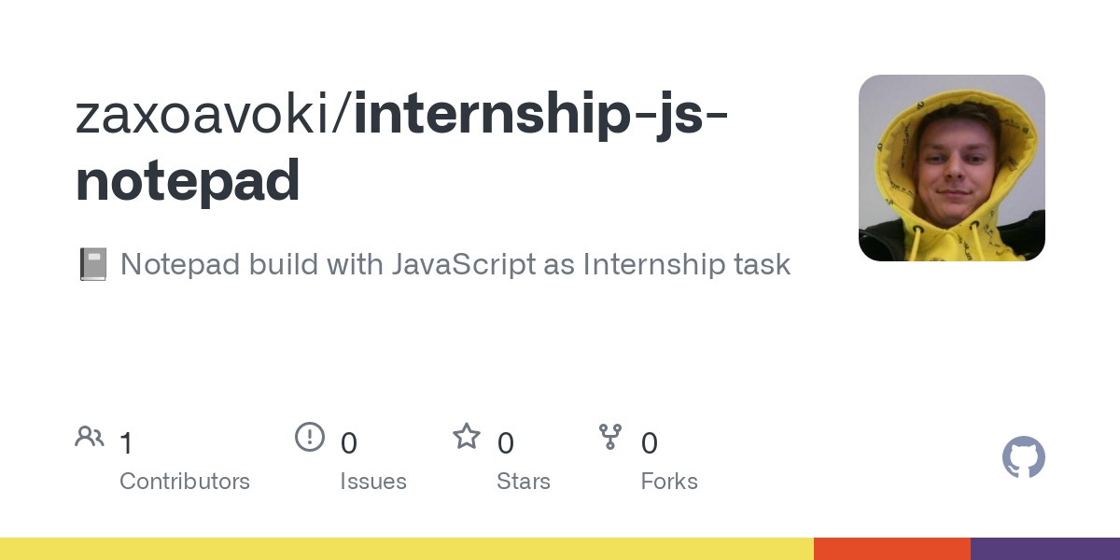Click the yellow JavaScript language bar segment
The width and height of the screenshot is (1120, 560).
[x=407, y=549]
